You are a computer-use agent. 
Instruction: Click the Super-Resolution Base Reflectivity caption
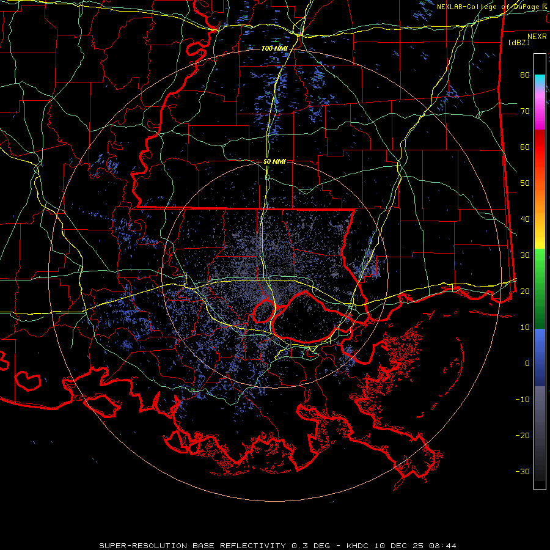tap(277, 546)
